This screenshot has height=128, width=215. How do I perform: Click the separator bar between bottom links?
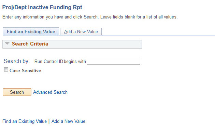49,121
